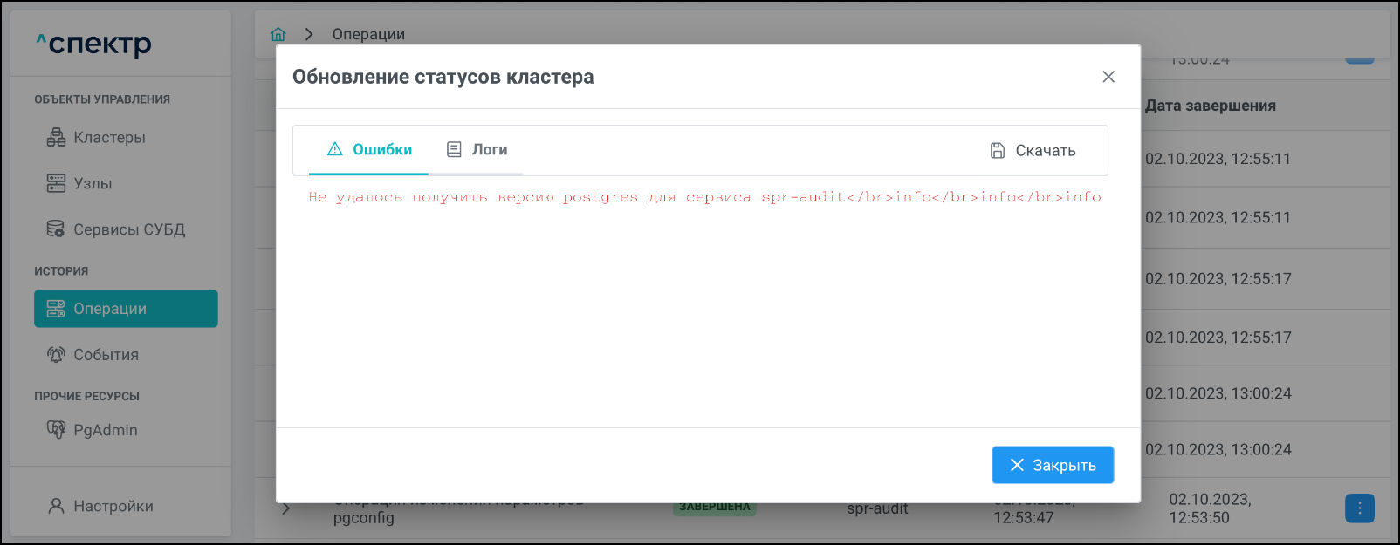Switch to the Логи tab
1400x546 pixels.
[x=477, y=150]
